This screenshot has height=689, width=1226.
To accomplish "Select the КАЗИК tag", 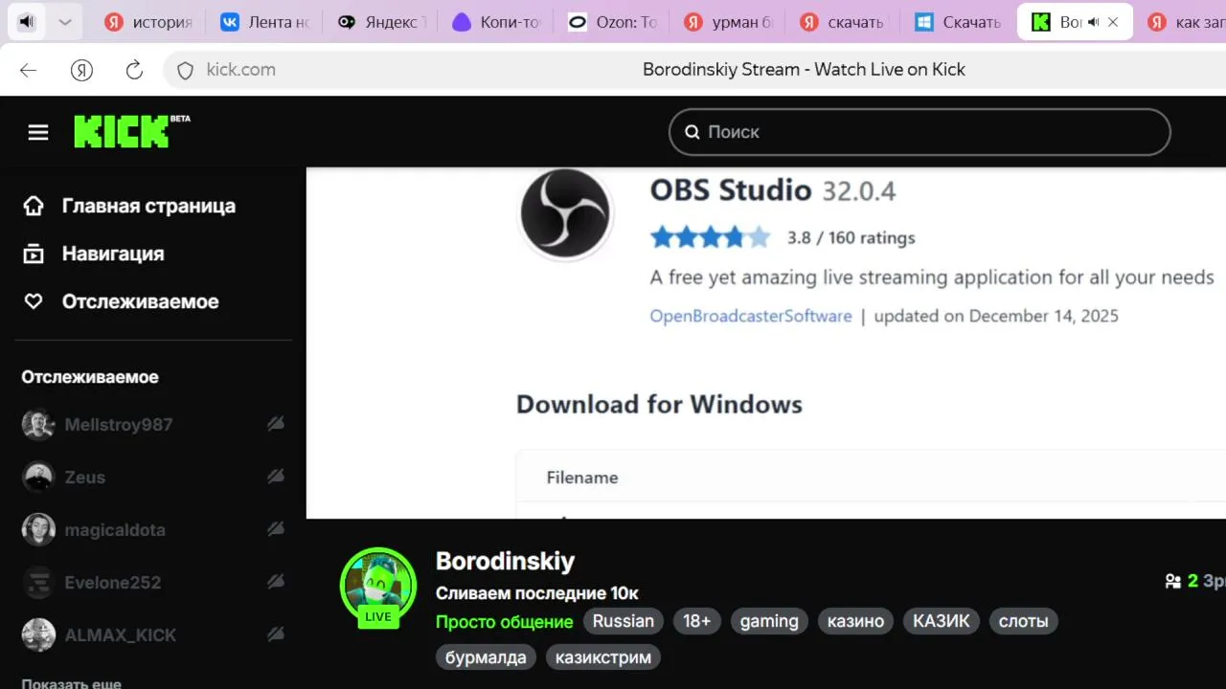I will pos(942,621).
